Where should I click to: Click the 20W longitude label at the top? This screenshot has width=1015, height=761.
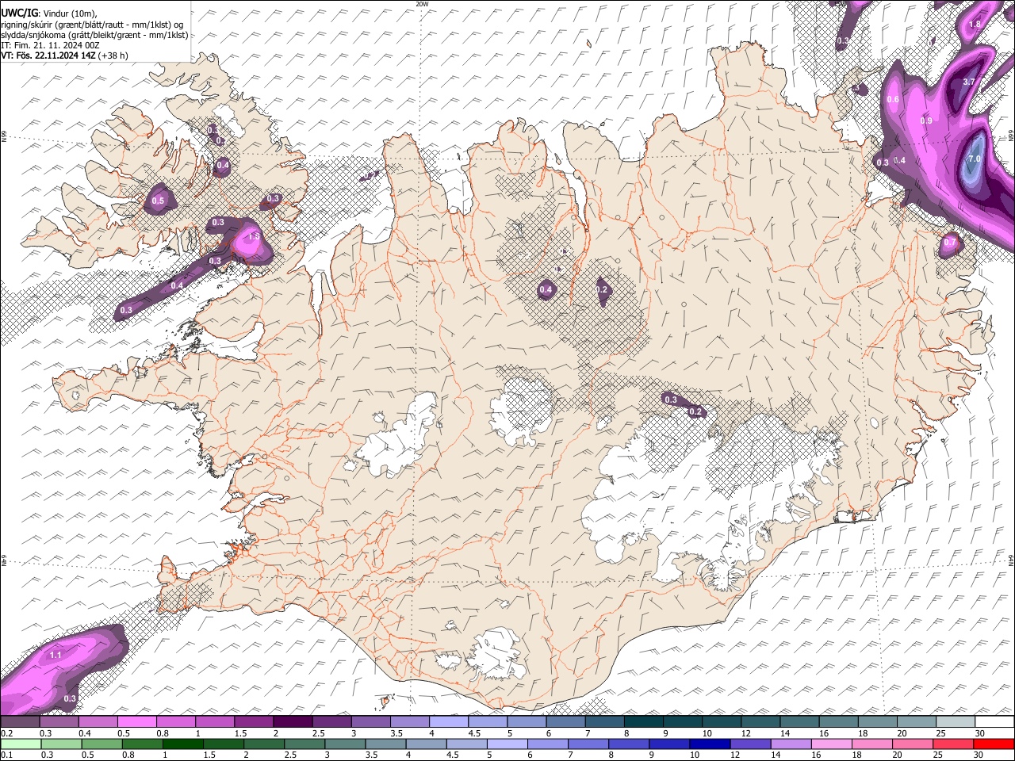pyautogui.click(x=422, y=4)
